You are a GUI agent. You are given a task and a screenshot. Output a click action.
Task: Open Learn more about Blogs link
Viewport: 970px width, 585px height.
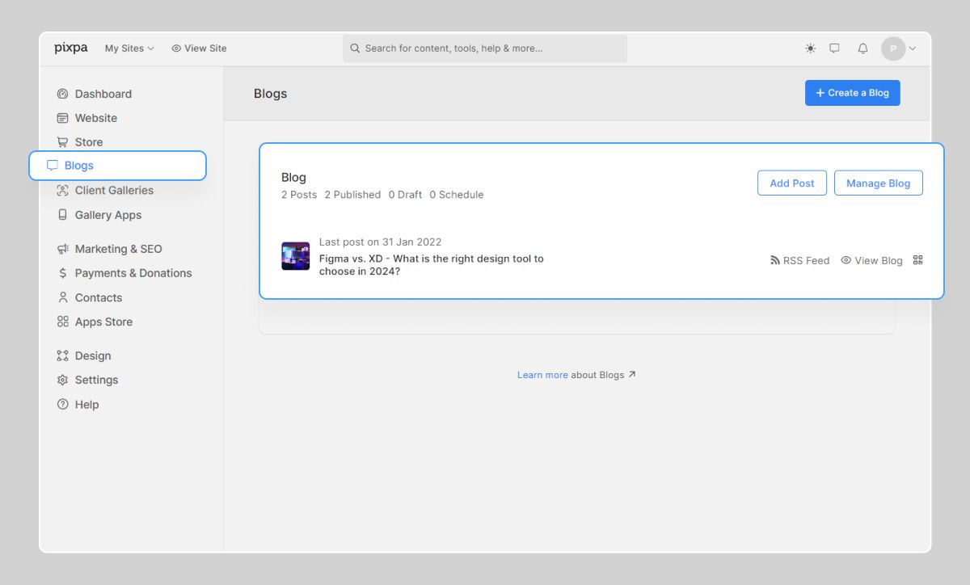(x=542, y=374)
